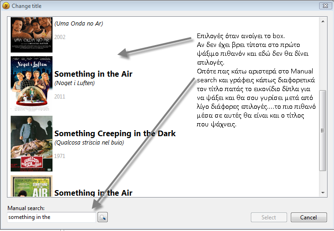Screen dimensions: 334x231
Task: Click the manual search magnifier icon
Action: pyautogui.click(x=103, y=217)
